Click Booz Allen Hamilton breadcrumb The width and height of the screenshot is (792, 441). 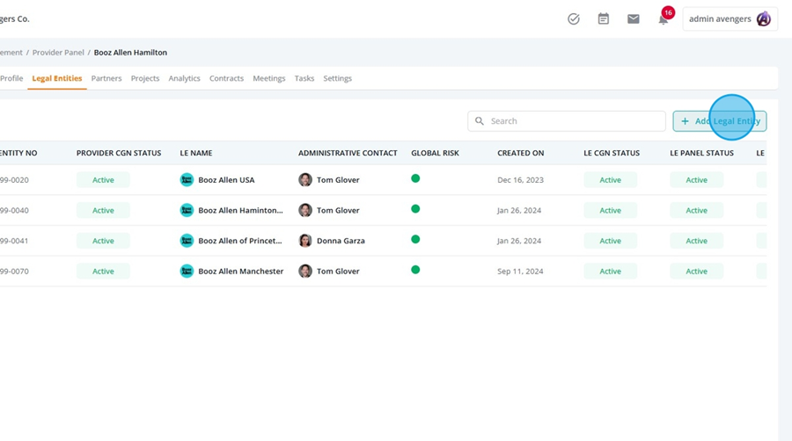click(x=130, y=53)
